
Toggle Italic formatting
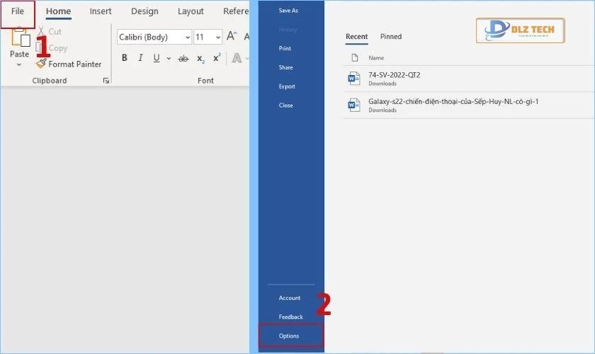click(x=140, y=57)
